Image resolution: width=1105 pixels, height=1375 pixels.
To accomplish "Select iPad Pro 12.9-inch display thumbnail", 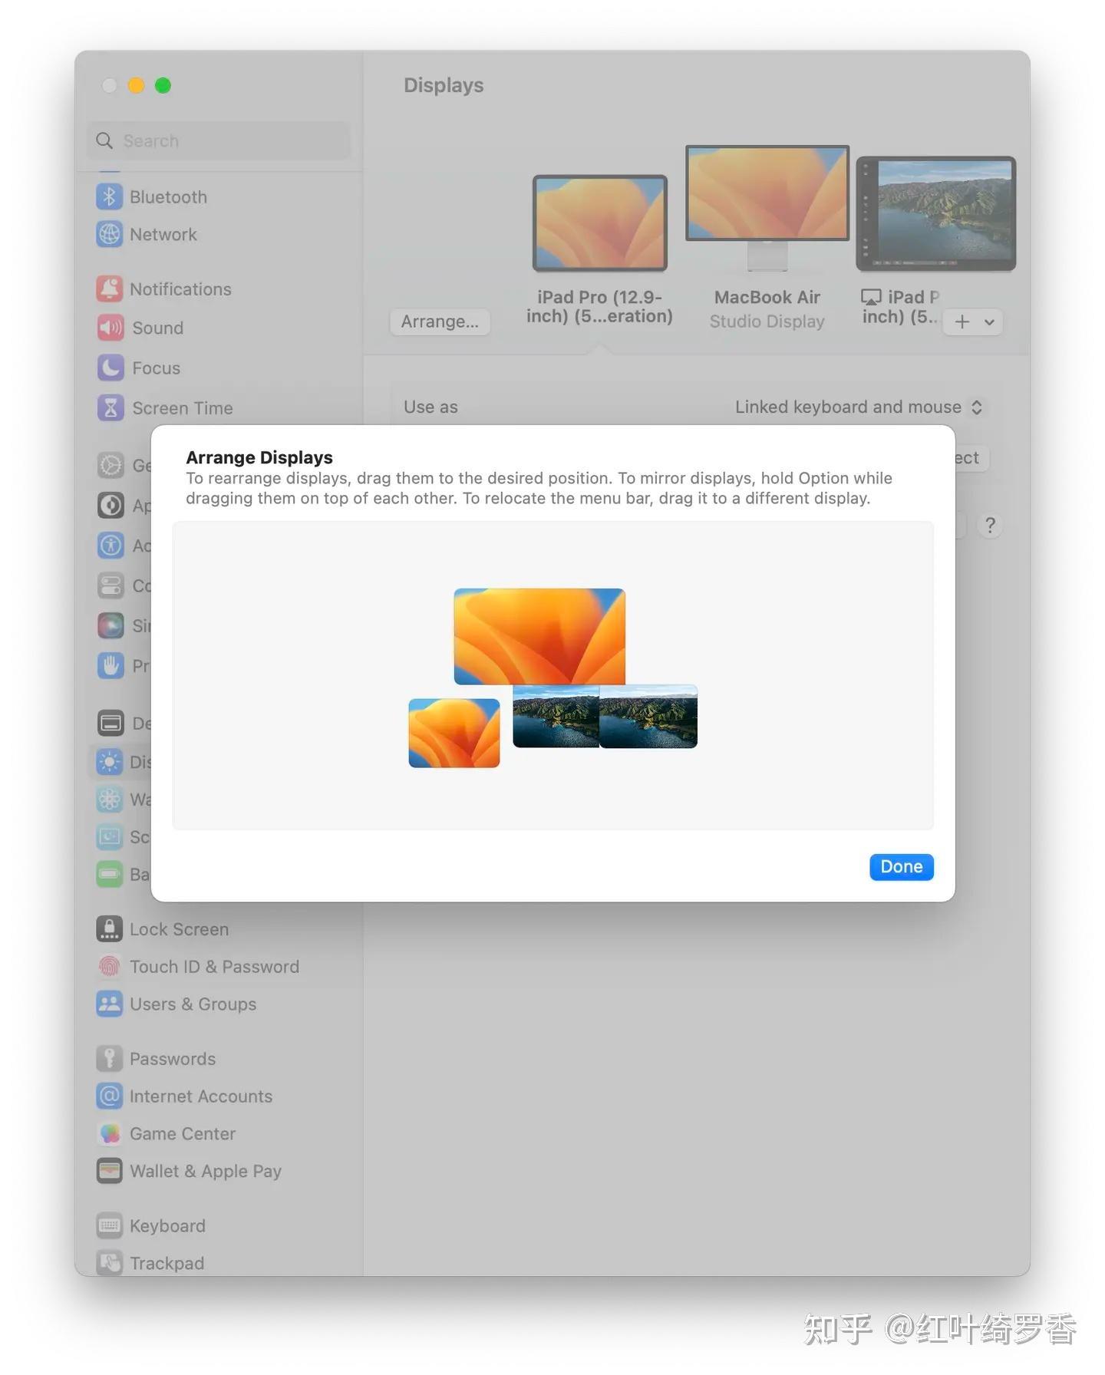I will click(600, 223).
